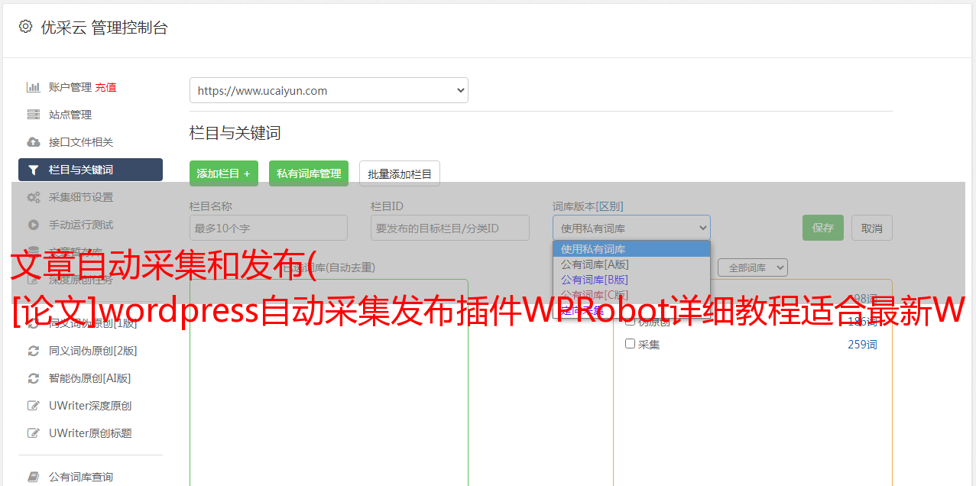Screen dimensions: 976x486
Task: Click the bar chart icon for 账户管理
Action: pos(34,87)
